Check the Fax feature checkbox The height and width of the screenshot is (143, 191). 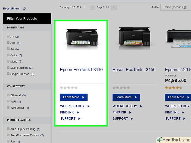pos(8,141)
